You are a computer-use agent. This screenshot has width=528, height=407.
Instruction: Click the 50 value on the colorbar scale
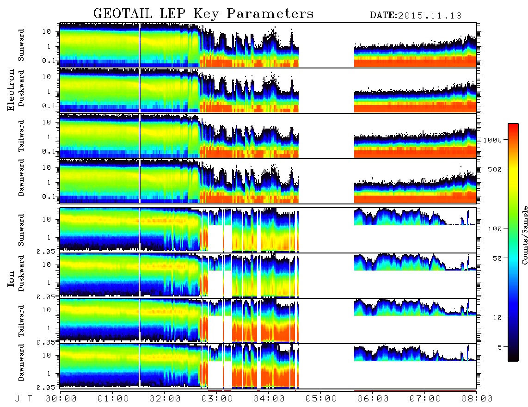(x=497, y=259)
